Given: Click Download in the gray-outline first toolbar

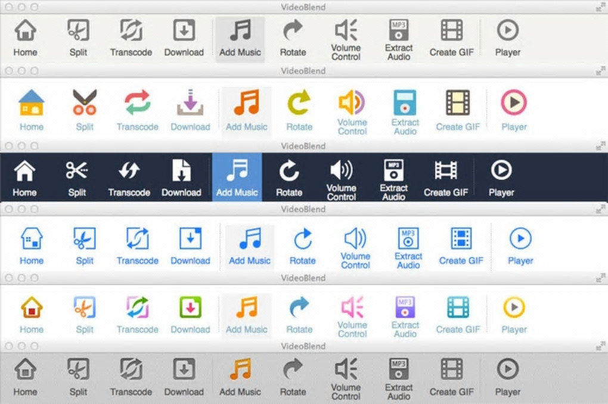Looking at the screenshot, I should click(x=184, y=38).
